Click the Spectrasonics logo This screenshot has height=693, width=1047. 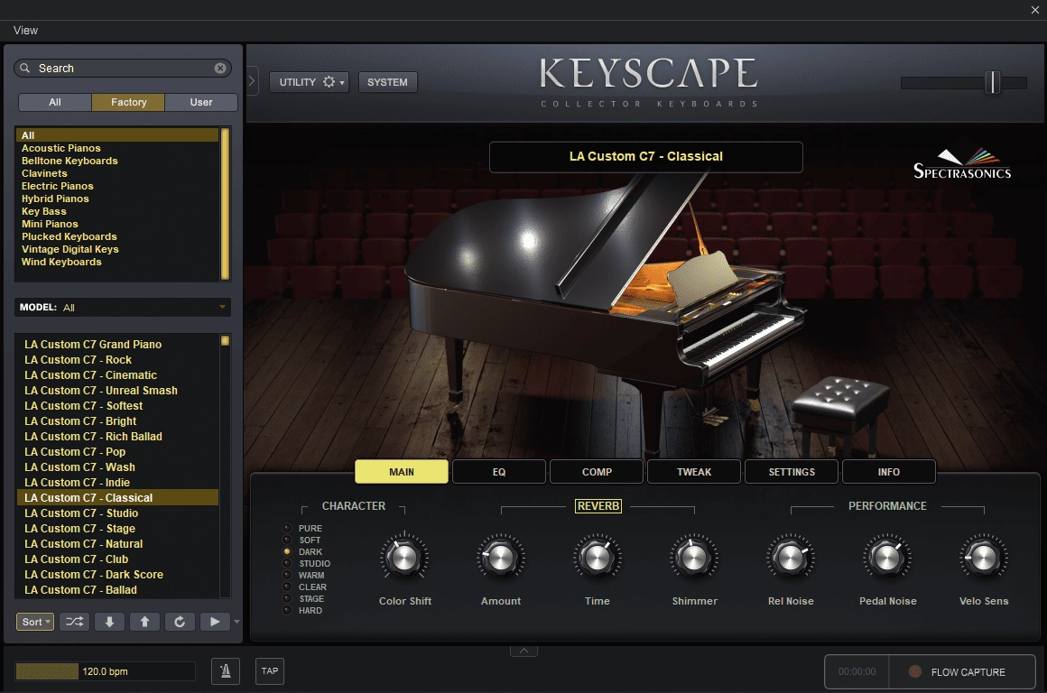click(962, 164)
